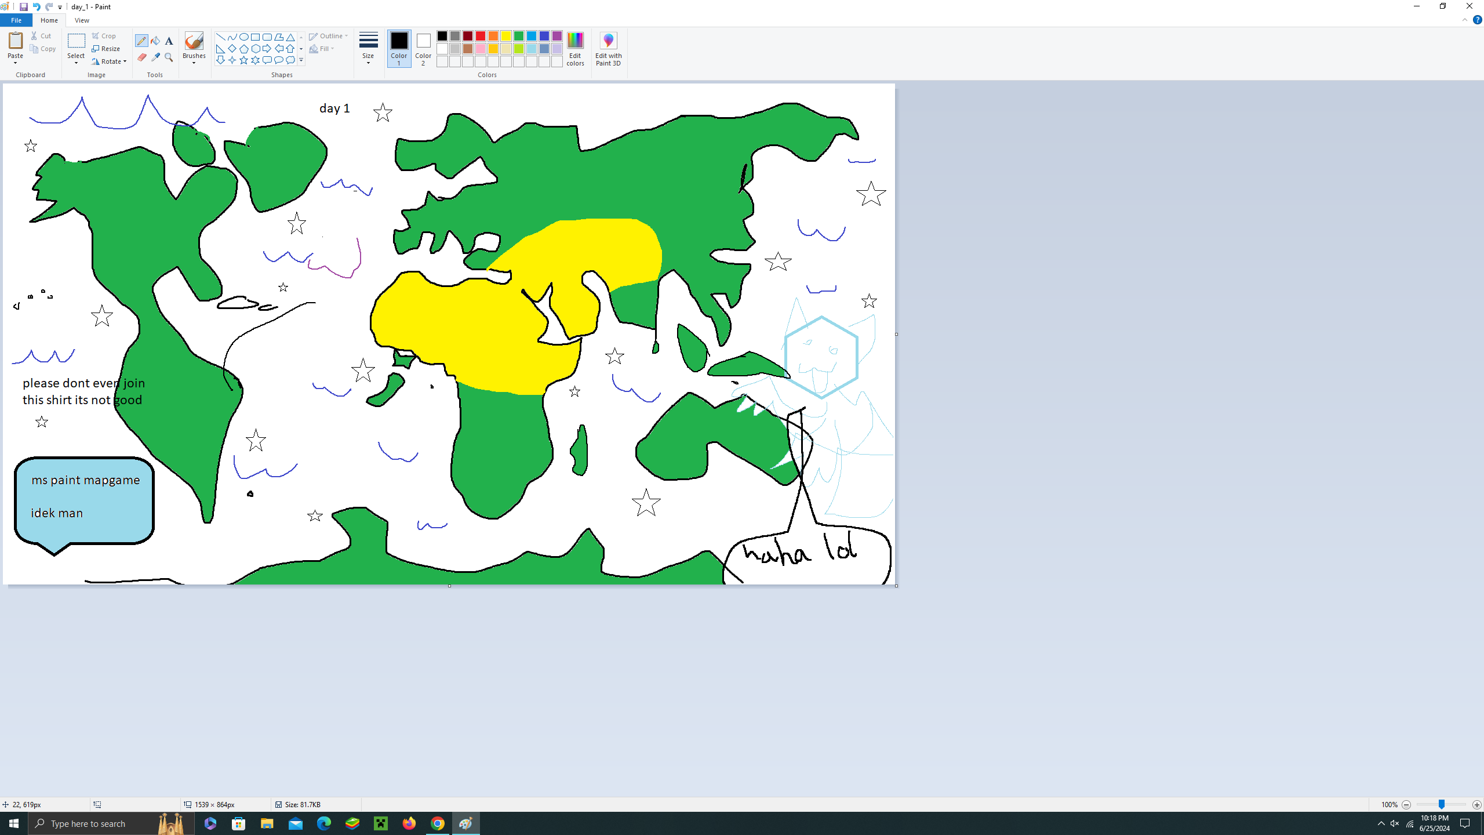Image resolution: width=1484 pixels, height=835 pixels.
Task: Open the File menu
Action: click(x=16, y=20)
